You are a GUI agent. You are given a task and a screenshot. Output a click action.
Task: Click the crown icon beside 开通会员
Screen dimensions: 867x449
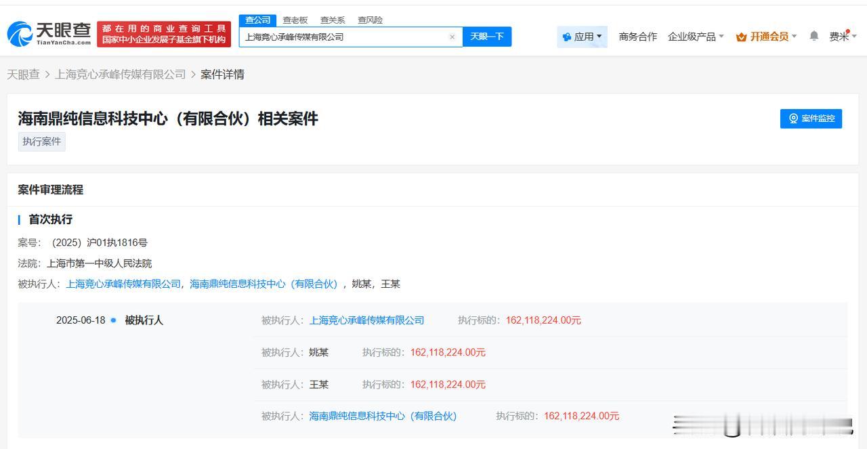742,37
